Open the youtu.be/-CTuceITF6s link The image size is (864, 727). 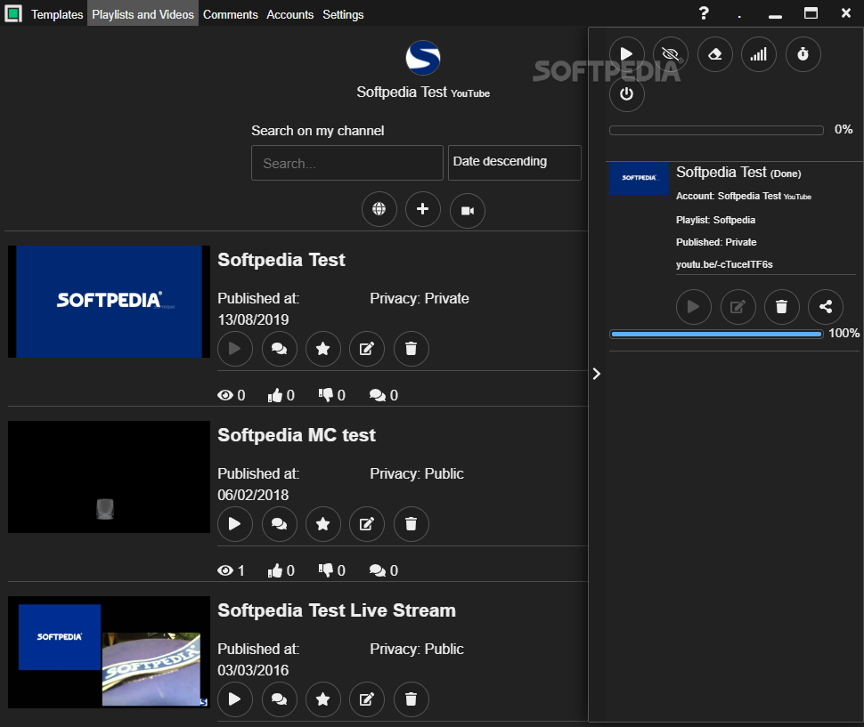pyautogui.click(x=724, y=264)
